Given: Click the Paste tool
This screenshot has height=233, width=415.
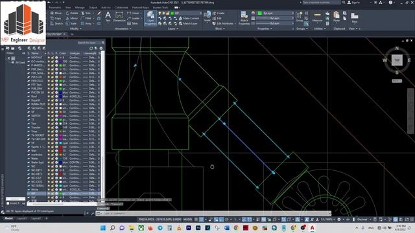Looking at the screenshot, I should tap(337, 17).
